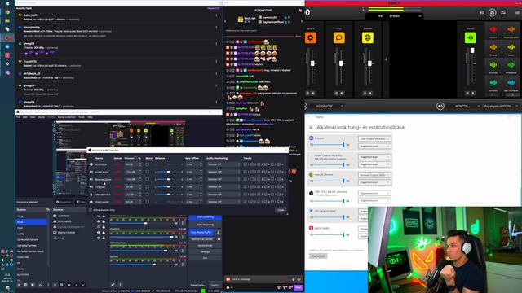Click the circled icon in the mixer's top bar

(x=492, y=13)
